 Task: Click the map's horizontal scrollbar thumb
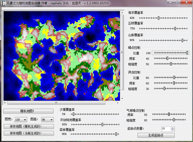click(x=56, y=103)
